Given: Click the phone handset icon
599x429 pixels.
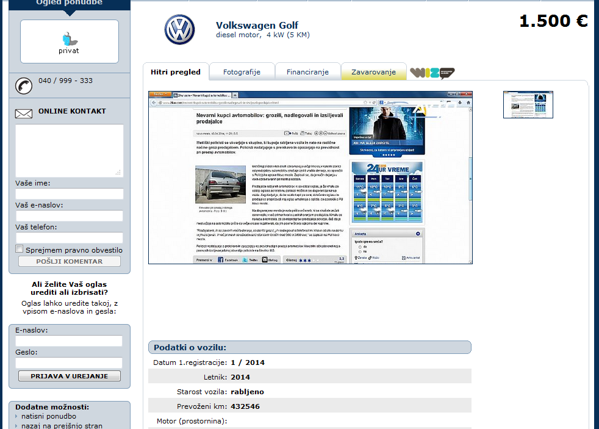Looking at the screenshot, I should coord(24,85).
